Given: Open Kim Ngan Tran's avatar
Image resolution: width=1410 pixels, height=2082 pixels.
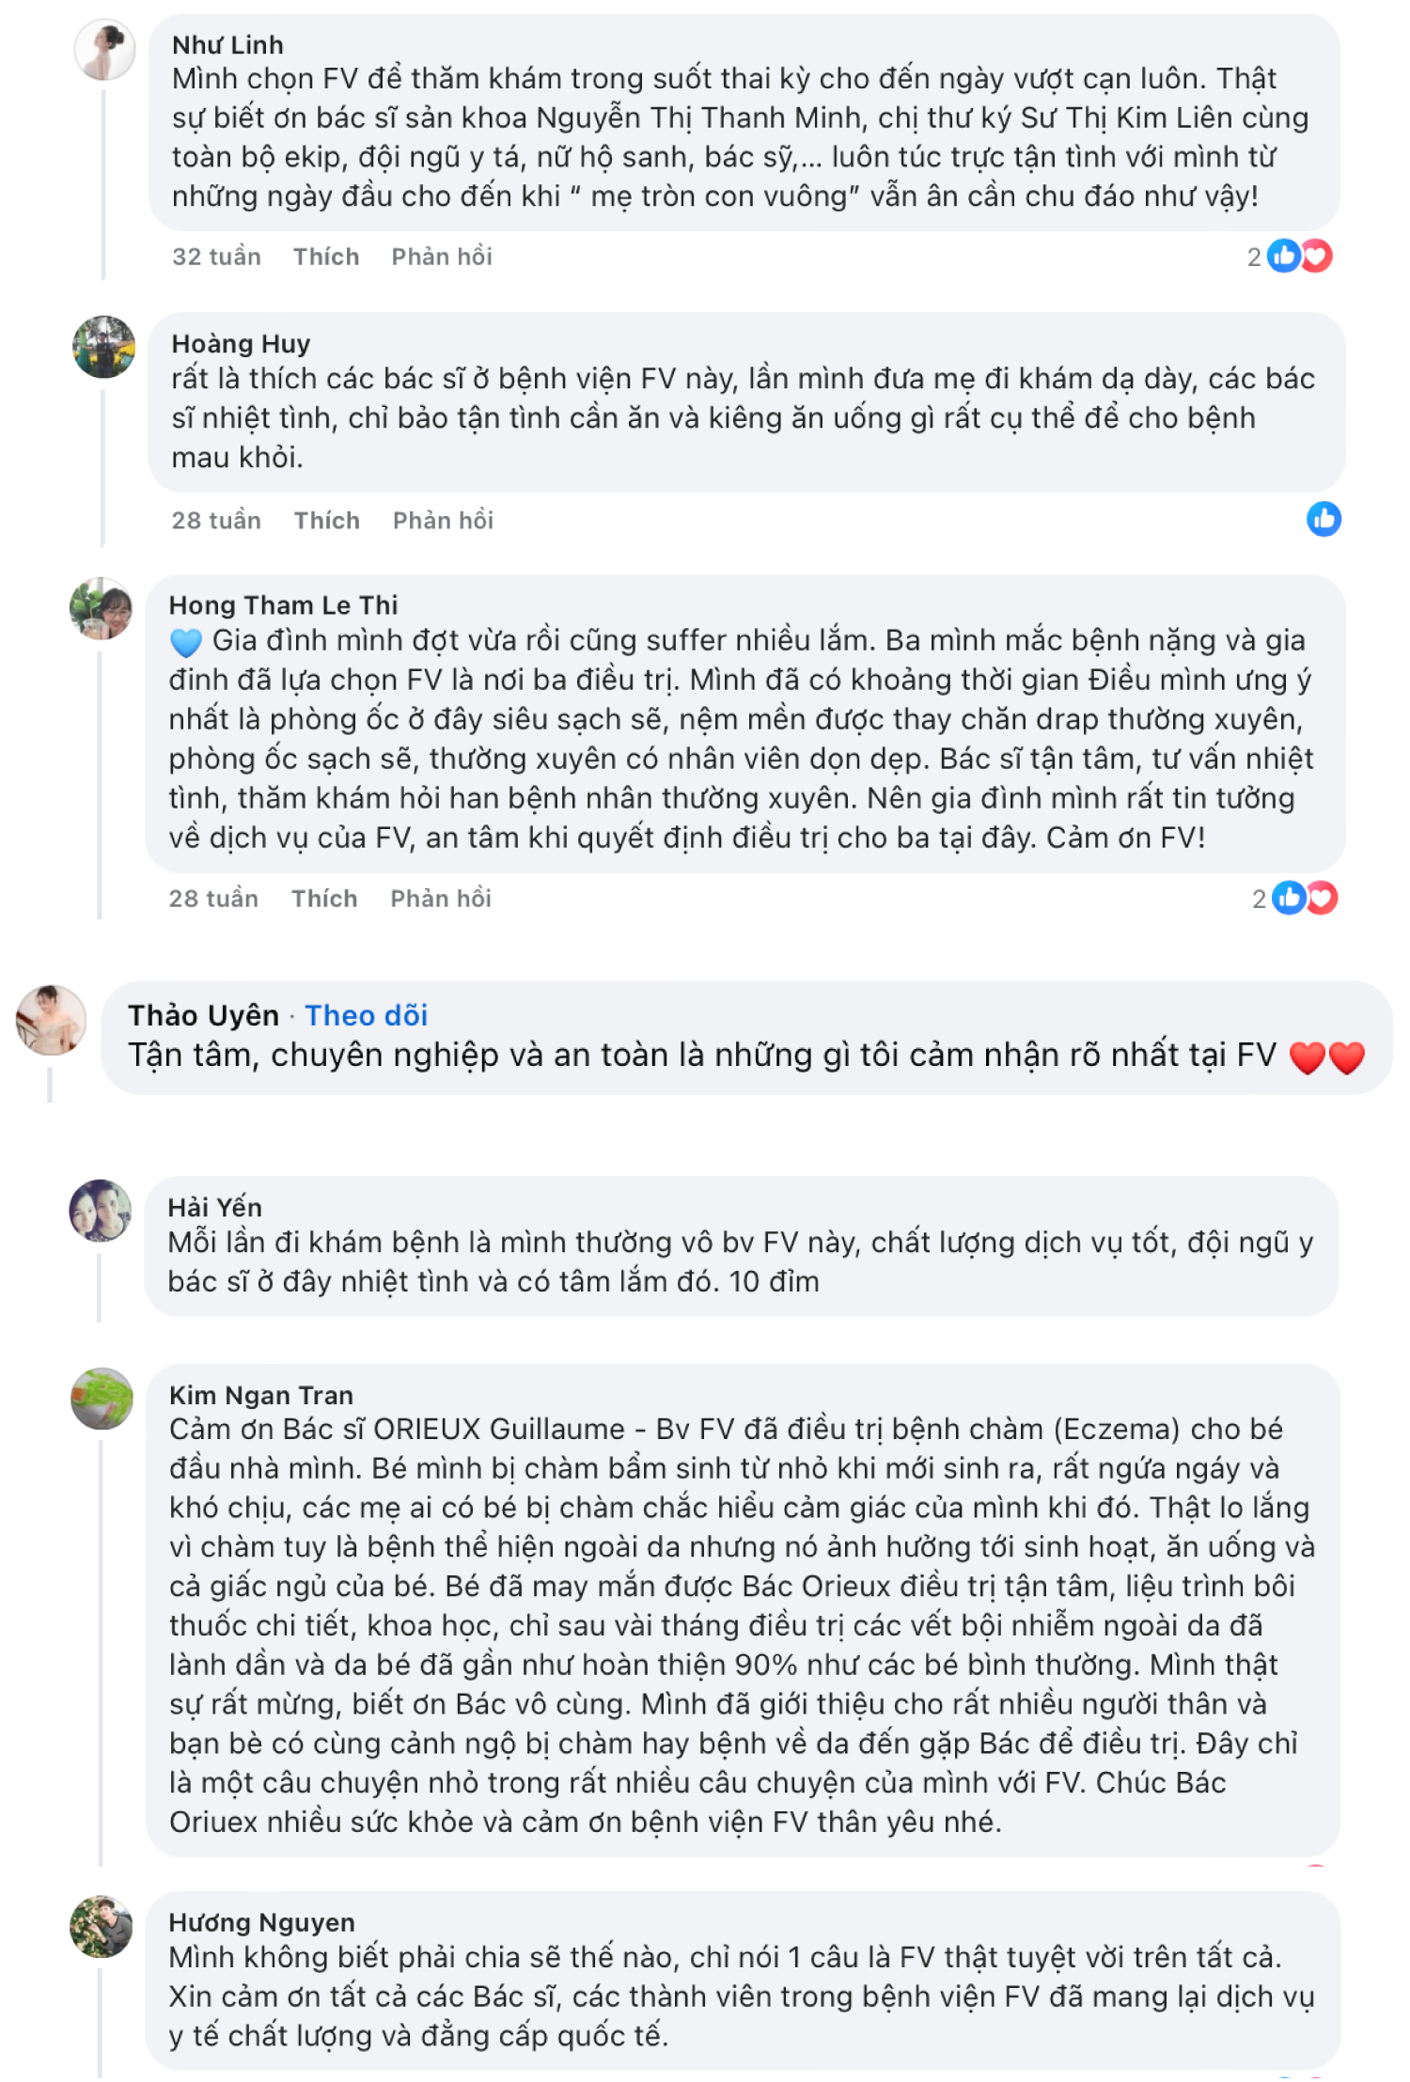Looking at the screenshot, I should [x=102, y=1398].
